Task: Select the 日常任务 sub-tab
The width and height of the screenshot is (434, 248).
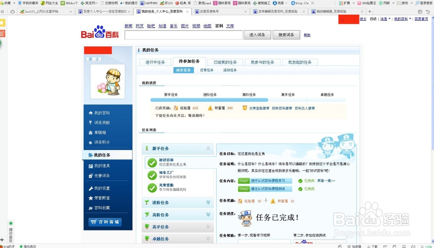Action: coord(207,70)
